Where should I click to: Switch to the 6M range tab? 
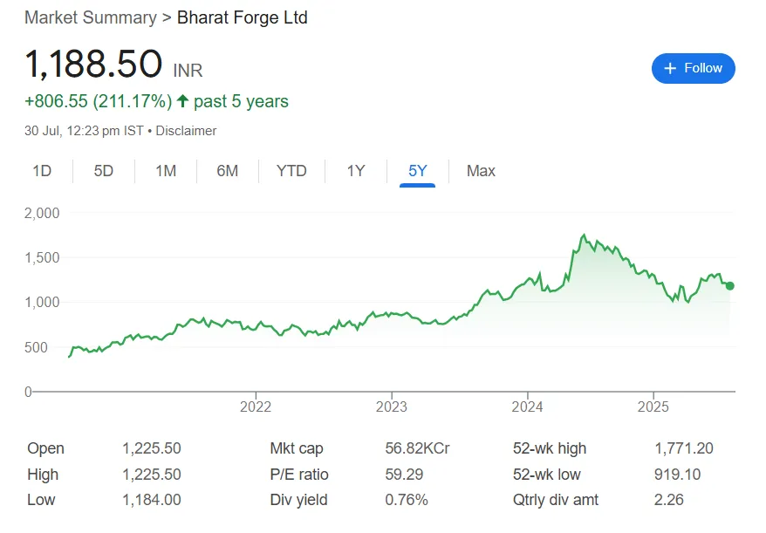click(x=228, y=171)
